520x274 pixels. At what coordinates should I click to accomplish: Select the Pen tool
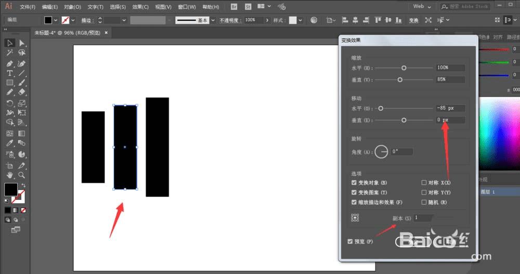(9, 63)
